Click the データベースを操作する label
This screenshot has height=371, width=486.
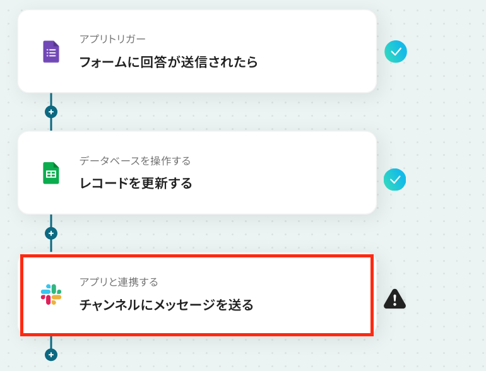click(x=134, y=160)
